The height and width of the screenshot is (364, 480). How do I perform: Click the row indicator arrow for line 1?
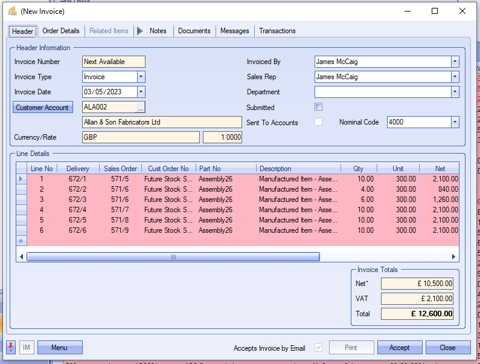[x=21, y=179]
